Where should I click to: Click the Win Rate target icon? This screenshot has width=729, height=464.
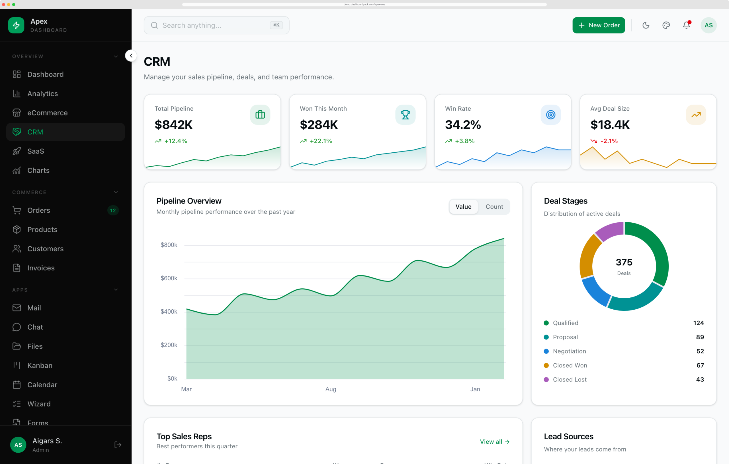click(551, 115)
